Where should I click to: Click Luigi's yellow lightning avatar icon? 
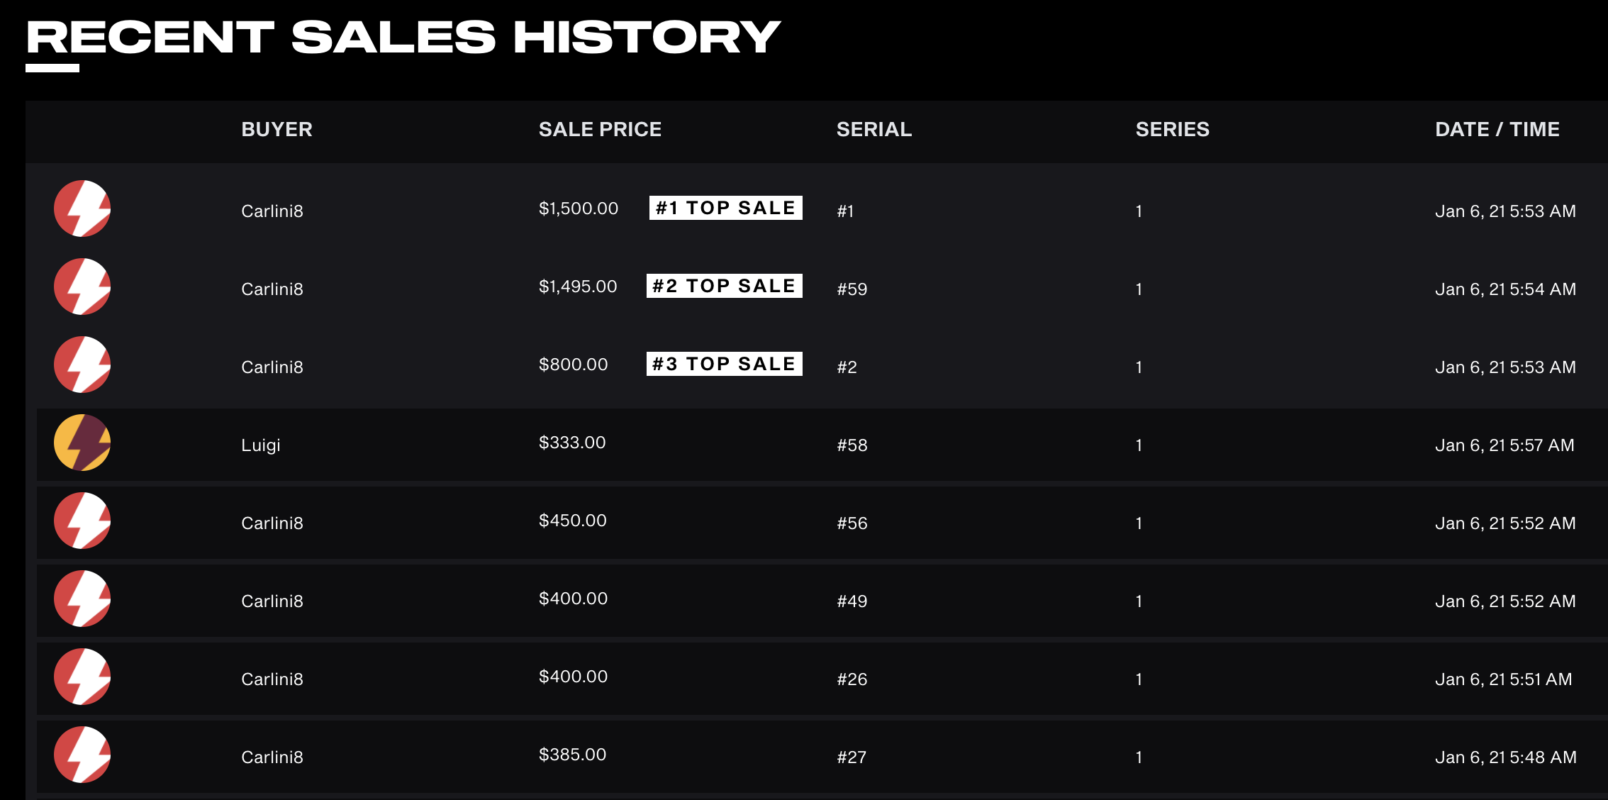click(82, 443)
